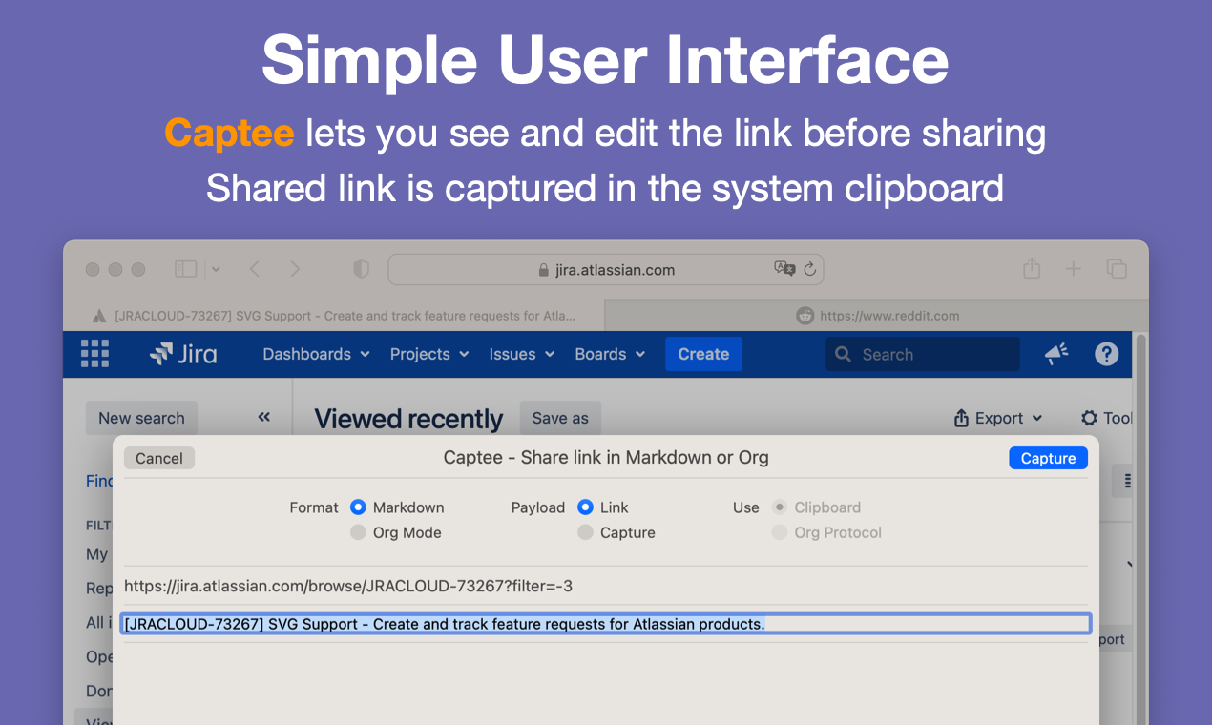
Task: Click the Safari privacy shield icon
Action: coord(361,269)
